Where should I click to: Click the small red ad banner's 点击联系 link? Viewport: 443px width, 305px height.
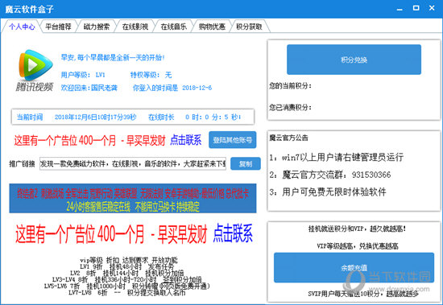coord(186,140)
